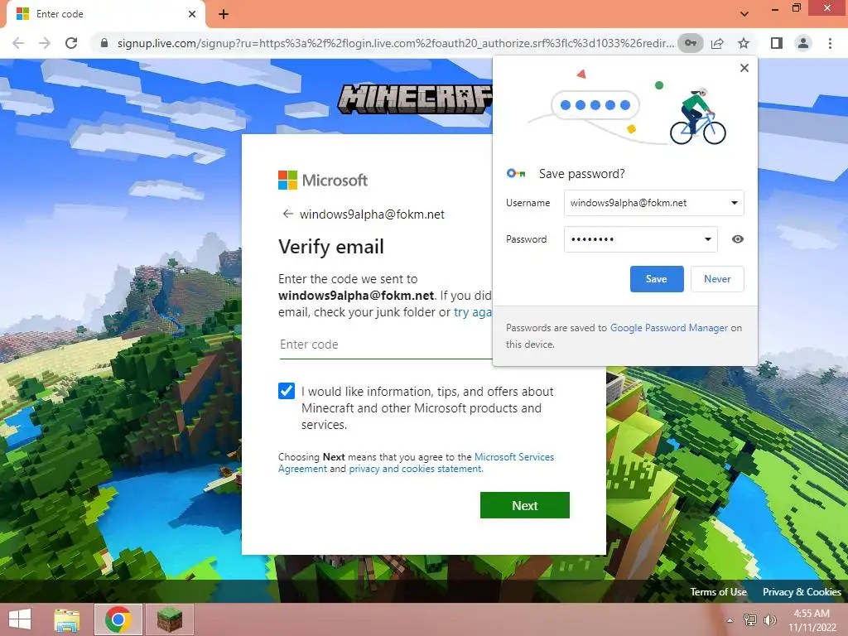Open the side panel icon
Screen dimensions: 848x636
pyautogui.click(x=777, y=43)
